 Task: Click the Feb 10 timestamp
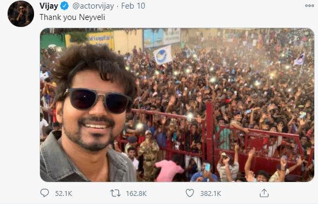[133, 6]
